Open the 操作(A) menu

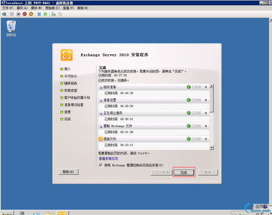click(x=22, y=8)
